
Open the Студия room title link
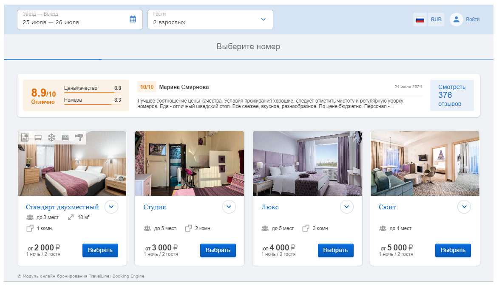155,207
